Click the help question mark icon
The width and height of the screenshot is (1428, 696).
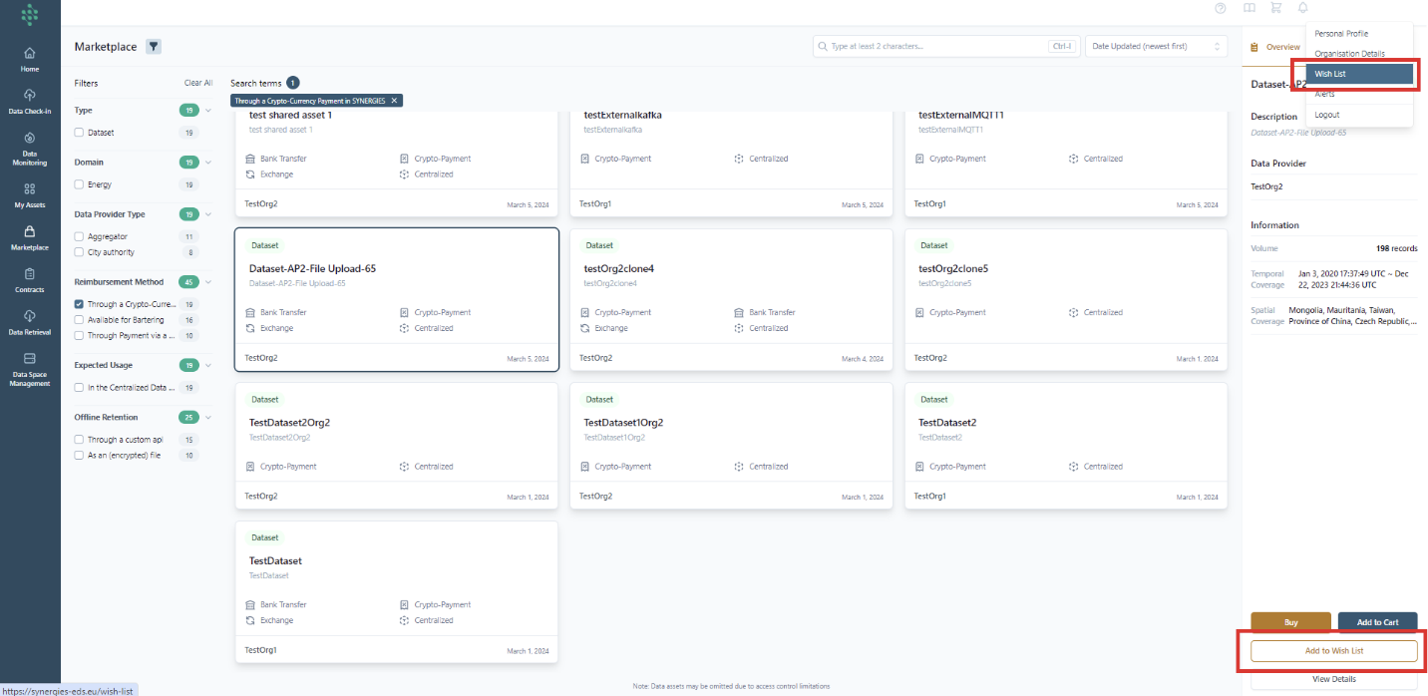[1221, 8]
